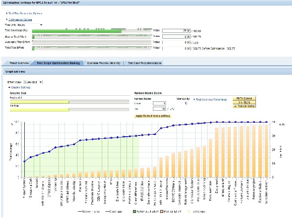The width and height of the screenshot is (292, 219).
Task: Click the Manual Effort legend swatch
Action: point(162,212)
